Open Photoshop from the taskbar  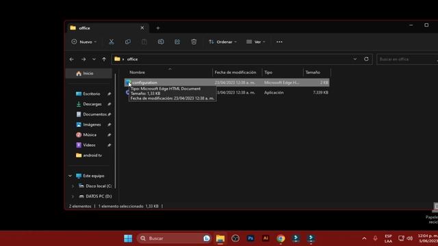tap(250, 238)
